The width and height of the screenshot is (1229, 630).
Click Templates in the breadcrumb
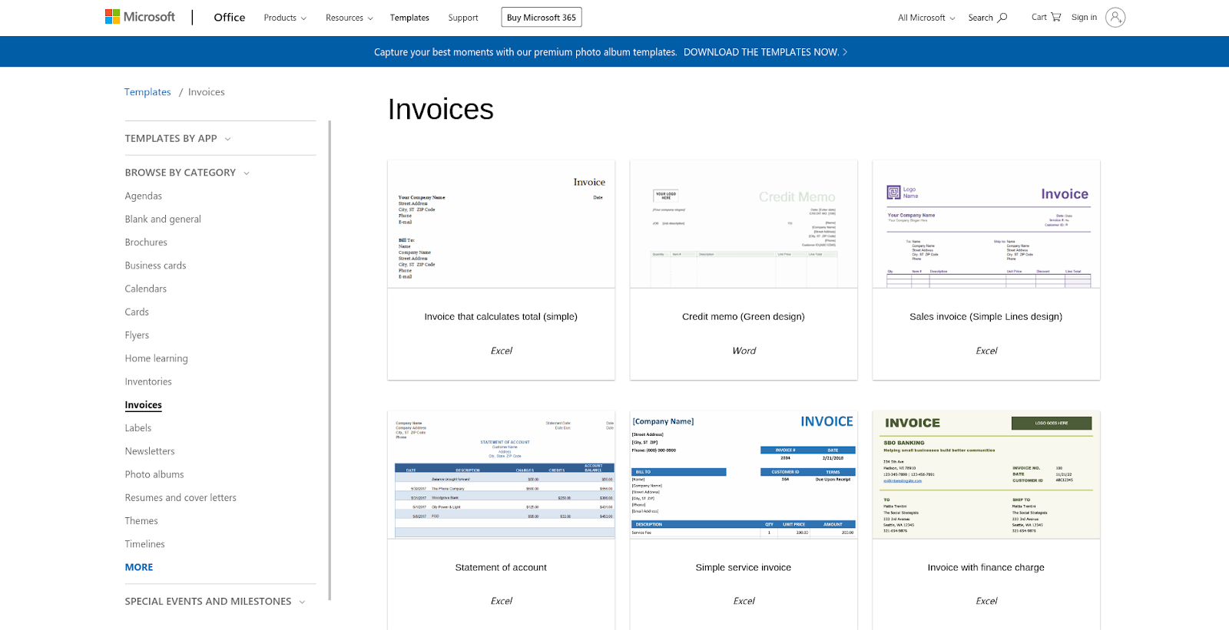(x=147, y=92)
